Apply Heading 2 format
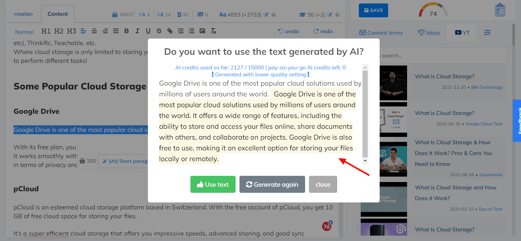Screen dimensions: 521x241 (59, 31)
